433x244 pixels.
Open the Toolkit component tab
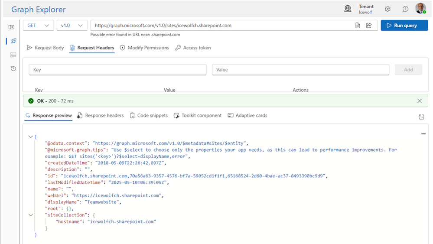point(198,115)
